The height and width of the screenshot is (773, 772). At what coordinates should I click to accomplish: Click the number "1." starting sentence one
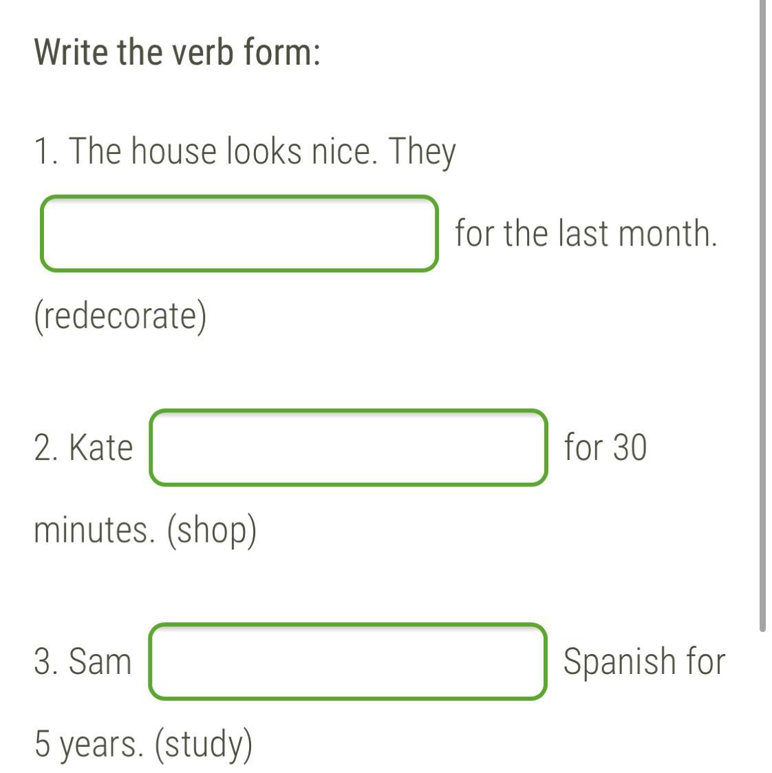(45, 151)
